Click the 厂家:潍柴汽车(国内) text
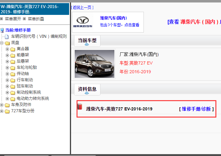Viewport: 221px width, 156px height. coord(139,54)
